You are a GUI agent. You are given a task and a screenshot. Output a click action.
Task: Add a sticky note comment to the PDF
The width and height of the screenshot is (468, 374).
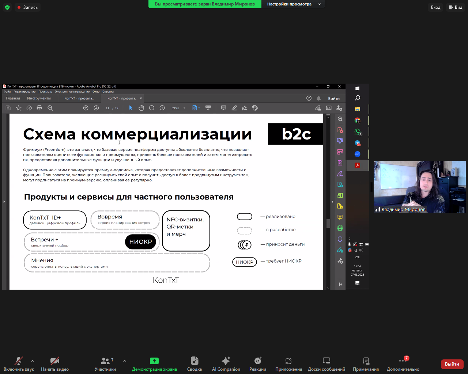224,108
